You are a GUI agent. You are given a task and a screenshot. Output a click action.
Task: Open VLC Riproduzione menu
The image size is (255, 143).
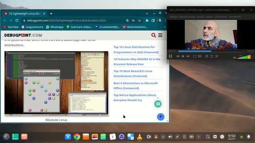(x=187, y=17)
